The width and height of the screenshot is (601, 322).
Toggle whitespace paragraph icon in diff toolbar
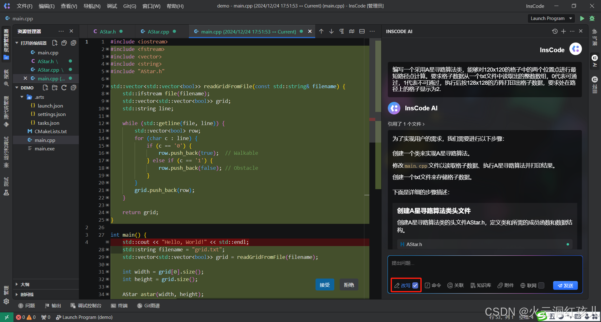[342, 31]
